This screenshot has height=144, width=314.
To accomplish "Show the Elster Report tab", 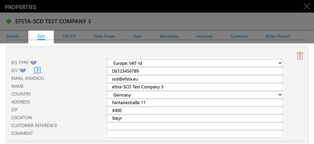I will pyautogui.click(x=278, y=36).
